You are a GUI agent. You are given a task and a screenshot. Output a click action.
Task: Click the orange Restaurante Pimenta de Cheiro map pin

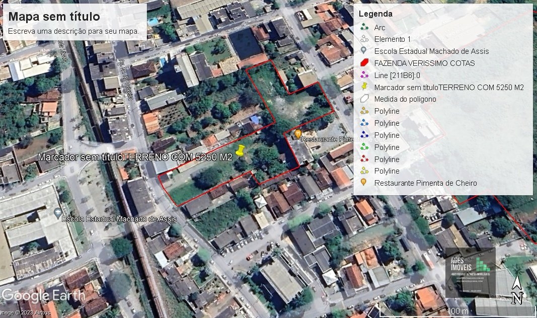(x=298, y=134)
